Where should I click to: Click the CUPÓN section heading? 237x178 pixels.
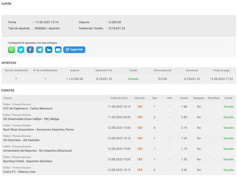click(x=6, y=4)
